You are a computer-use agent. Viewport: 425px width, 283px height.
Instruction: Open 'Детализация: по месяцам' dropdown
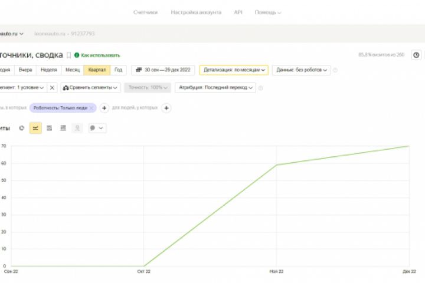[x=234, y=70]
